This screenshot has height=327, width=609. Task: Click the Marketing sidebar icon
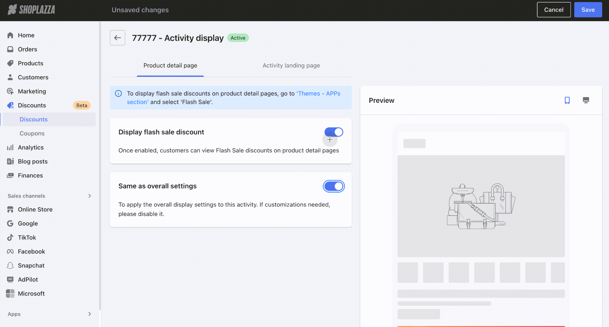(x=10, y=91)
